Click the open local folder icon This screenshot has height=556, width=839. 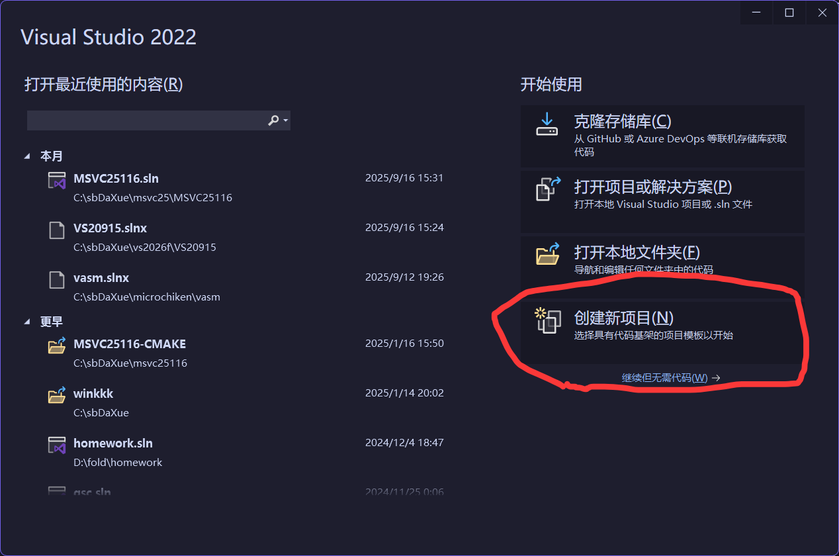pyautogui.click(x=547, y=254)
